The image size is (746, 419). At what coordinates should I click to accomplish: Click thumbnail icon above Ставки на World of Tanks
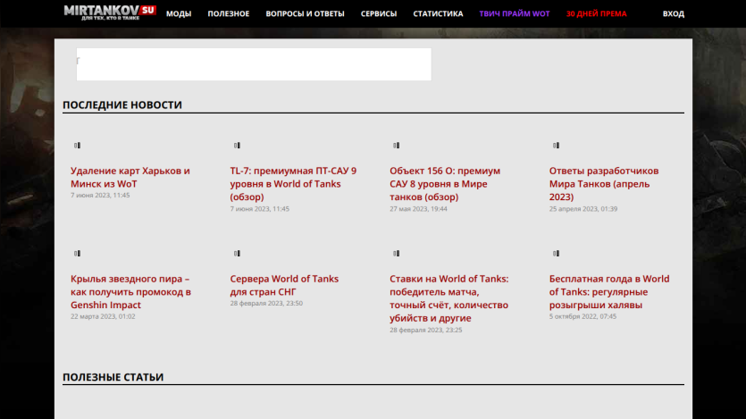tap(397, 254)
